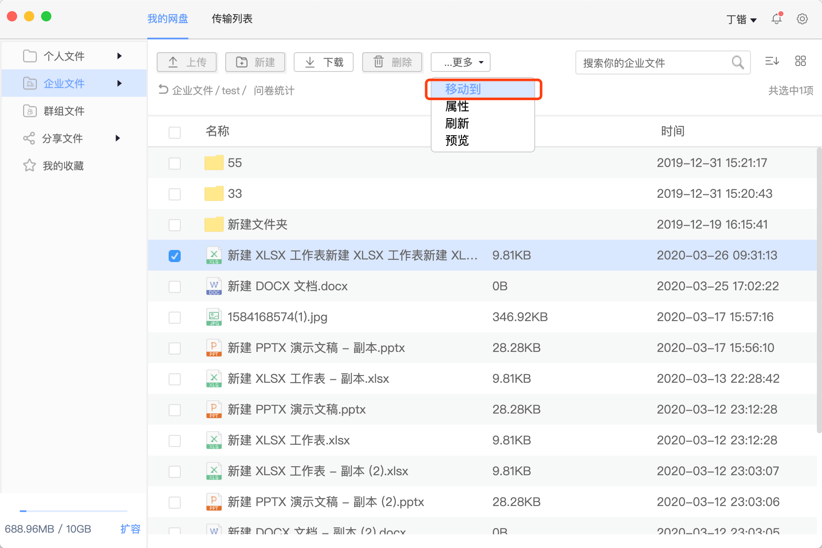
Task: Uncheck the selected XLSX file checkbox
Action: pyautogui.click(x=175, y=256)
